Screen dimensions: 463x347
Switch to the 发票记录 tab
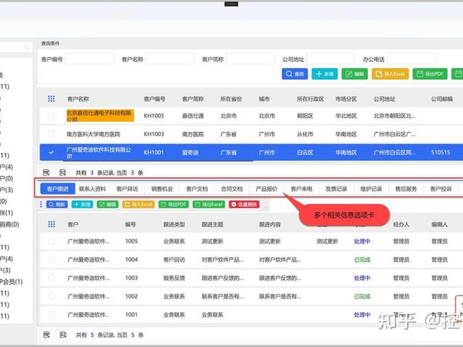pos(336,189)
